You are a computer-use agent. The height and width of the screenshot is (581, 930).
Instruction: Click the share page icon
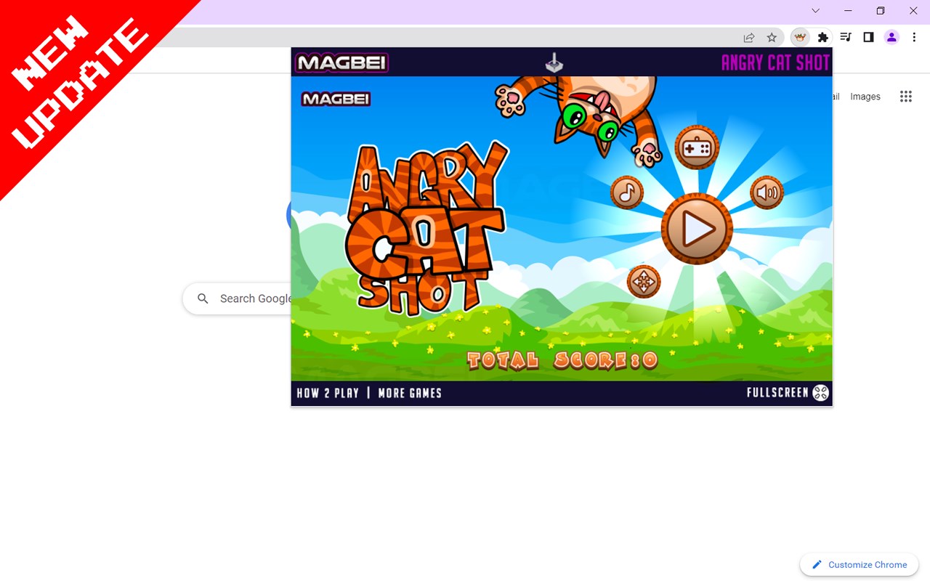tap(749, 37)
